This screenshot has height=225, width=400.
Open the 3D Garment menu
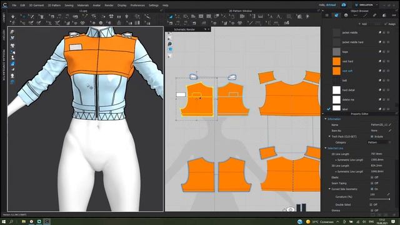click(36, 5)
